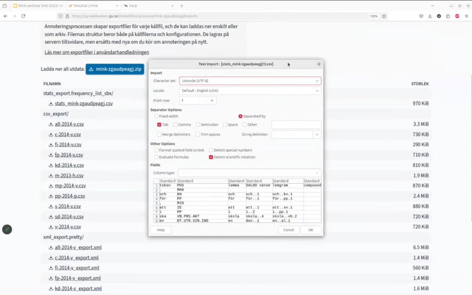Bookmark this page with star icon
Screen dimensions: 472x295
click(384, 16)
